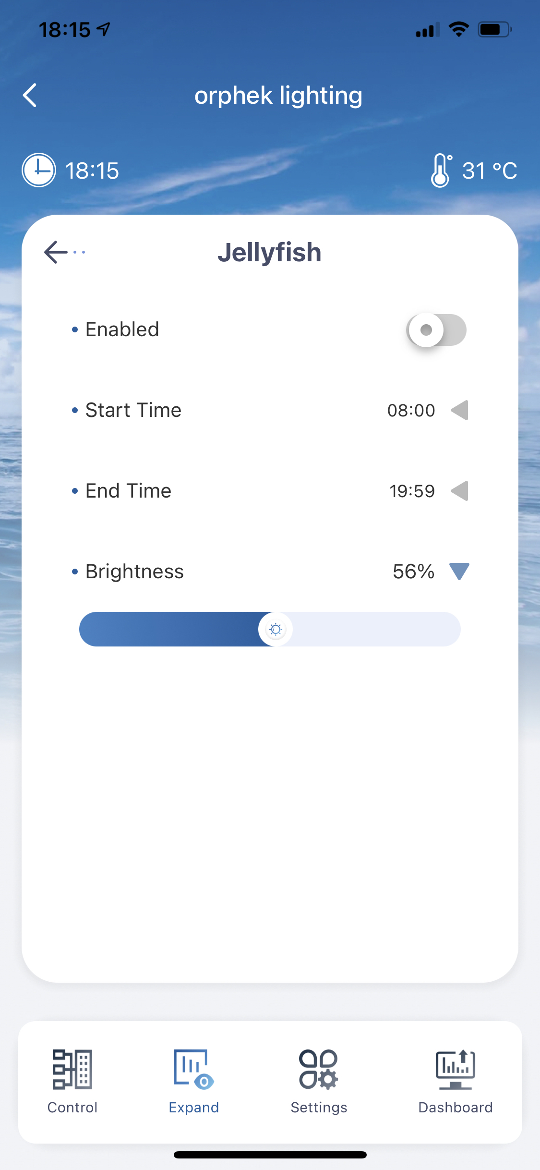Open the Dashboard tab icon

[456, 1069]
